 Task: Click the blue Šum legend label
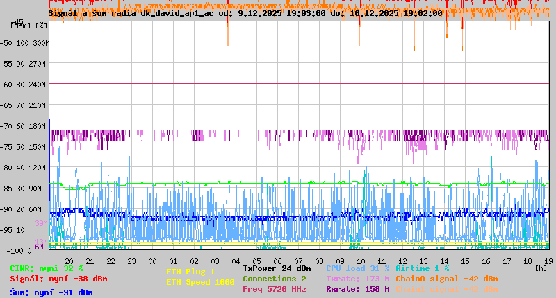[x=51, y=292]
